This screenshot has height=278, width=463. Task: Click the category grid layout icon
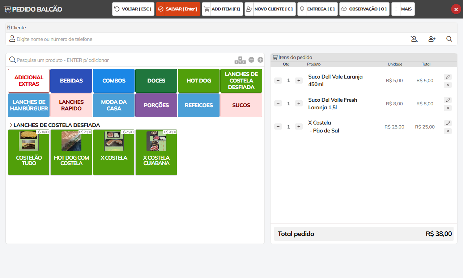240,60
